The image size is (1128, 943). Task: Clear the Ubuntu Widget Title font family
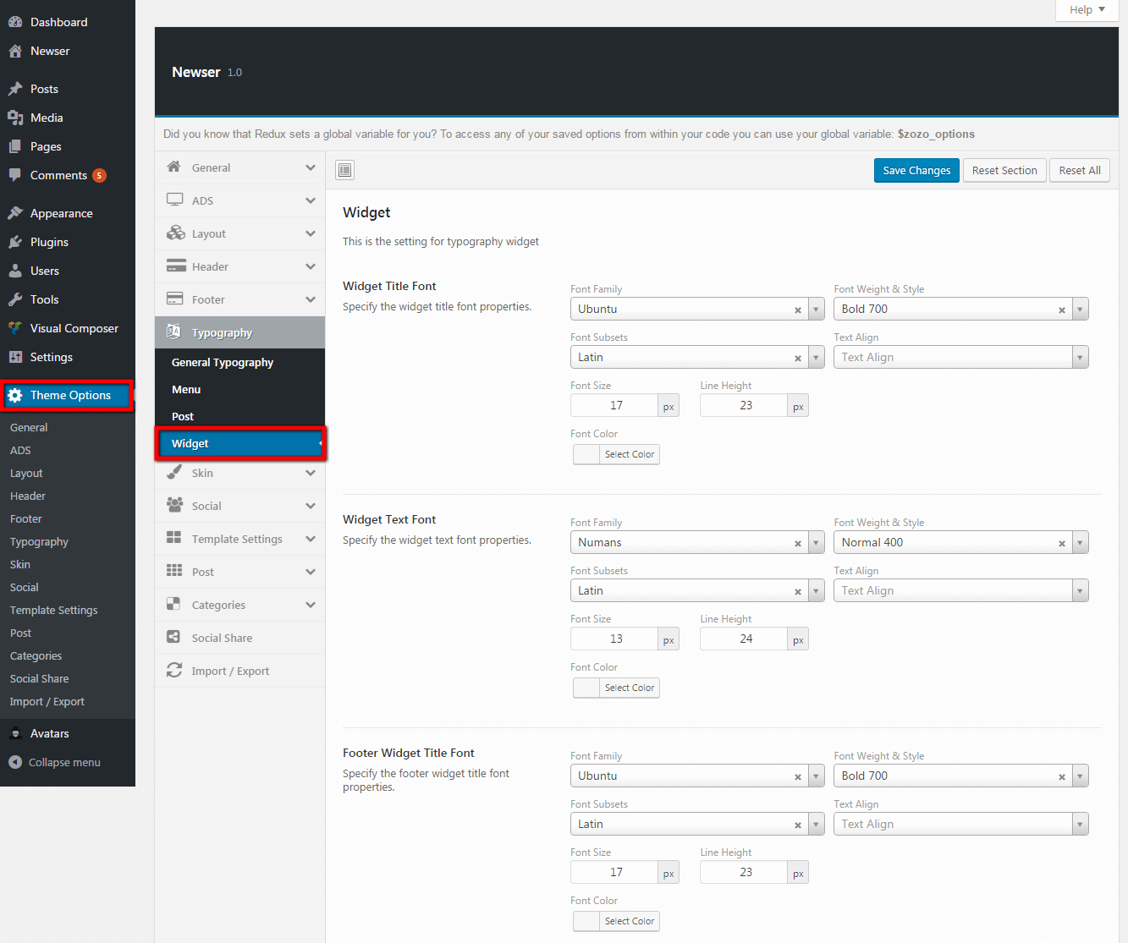point(797,310)
